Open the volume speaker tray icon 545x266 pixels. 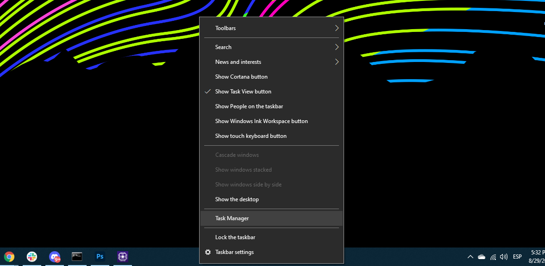503,257
